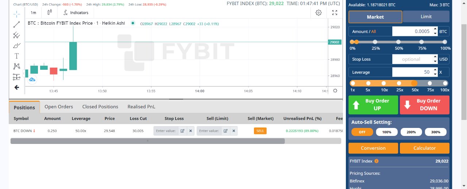Select the pattern drawing tool

[x=17, y=66]
